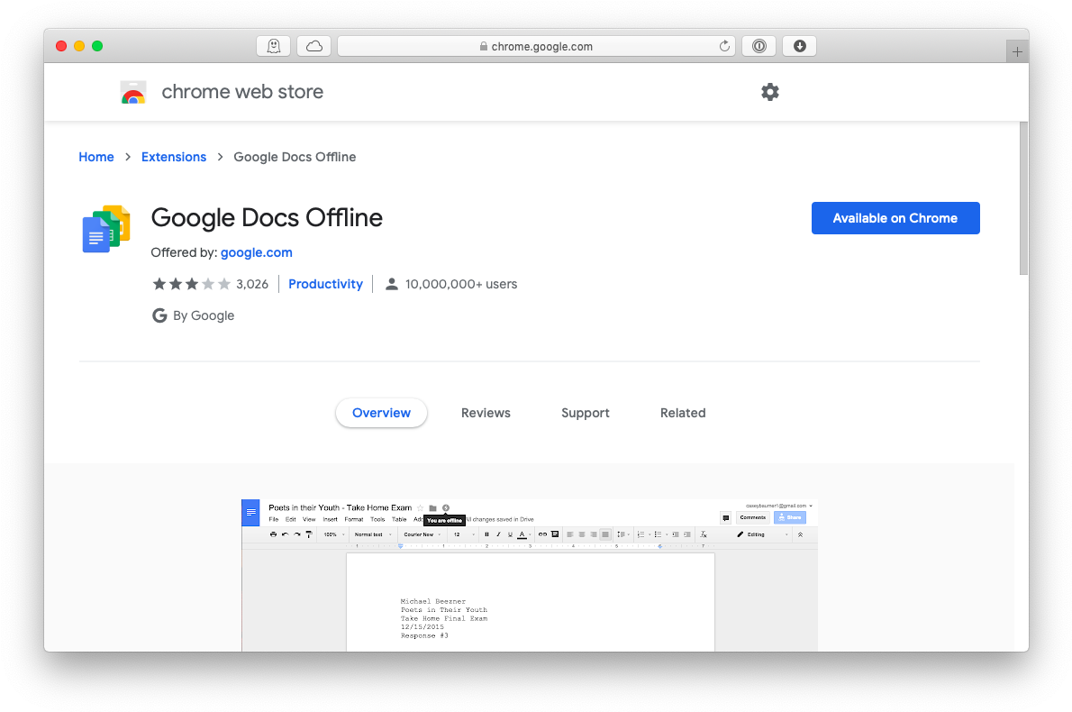Image resolution: width=1072 pixels, height=712 pixels.
Task: Open the 1Password extension icon
Action: pos(759,46)
